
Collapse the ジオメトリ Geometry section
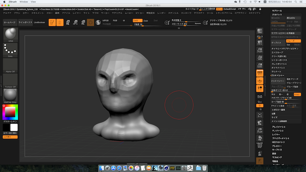(x=277, y=14)
